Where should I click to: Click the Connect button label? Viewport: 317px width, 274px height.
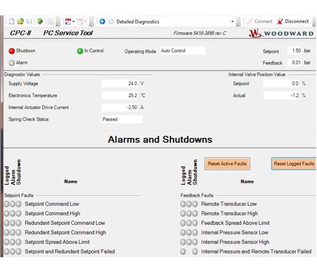(x=264, y=21)
